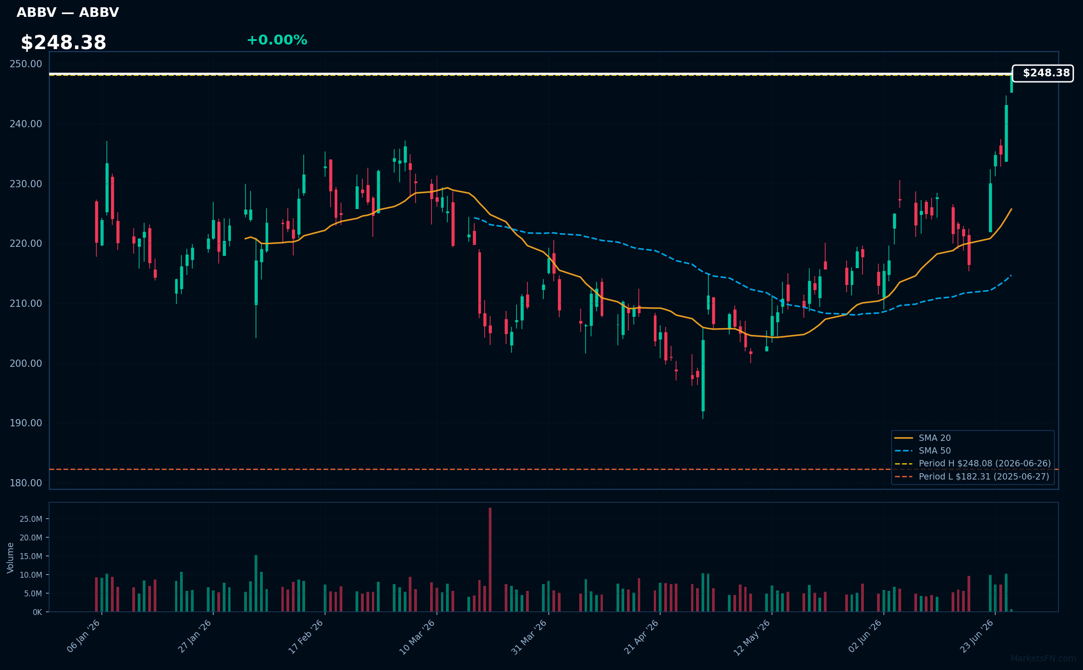Click the 25.0M volume axis label
This screenshot has width=1083, height=670.
pyautogui.click(x=31, y=519)
